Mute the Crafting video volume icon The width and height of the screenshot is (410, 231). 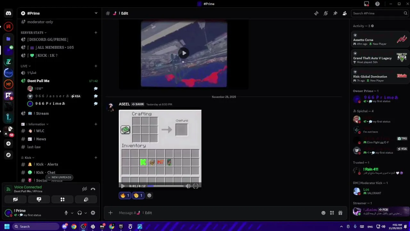(188, 186)
